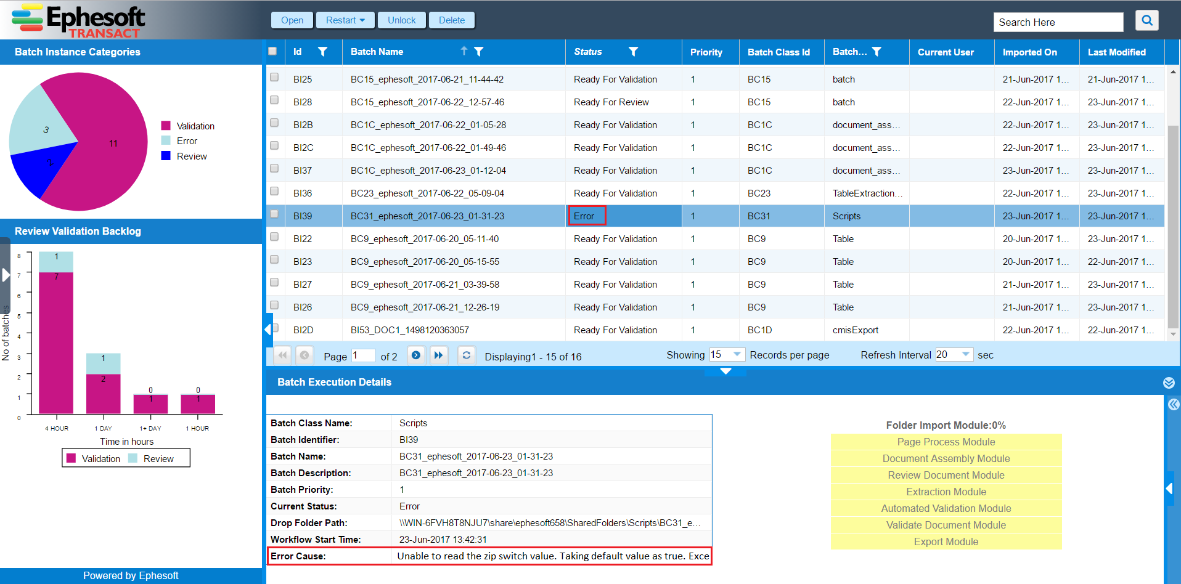Check the BI22 row checkbox
1181x584 pixels.
[x=274, y=237]
